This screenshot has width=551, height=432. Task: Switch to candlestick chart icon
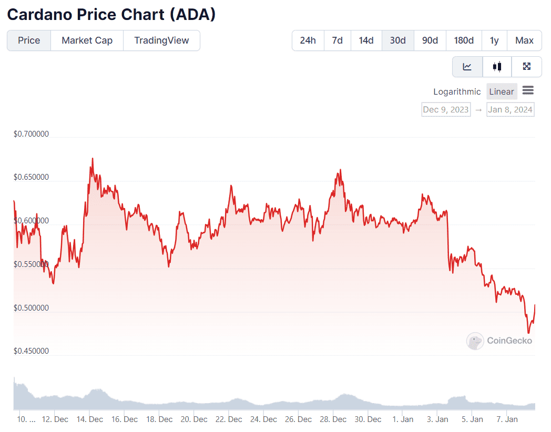(497, 67)
